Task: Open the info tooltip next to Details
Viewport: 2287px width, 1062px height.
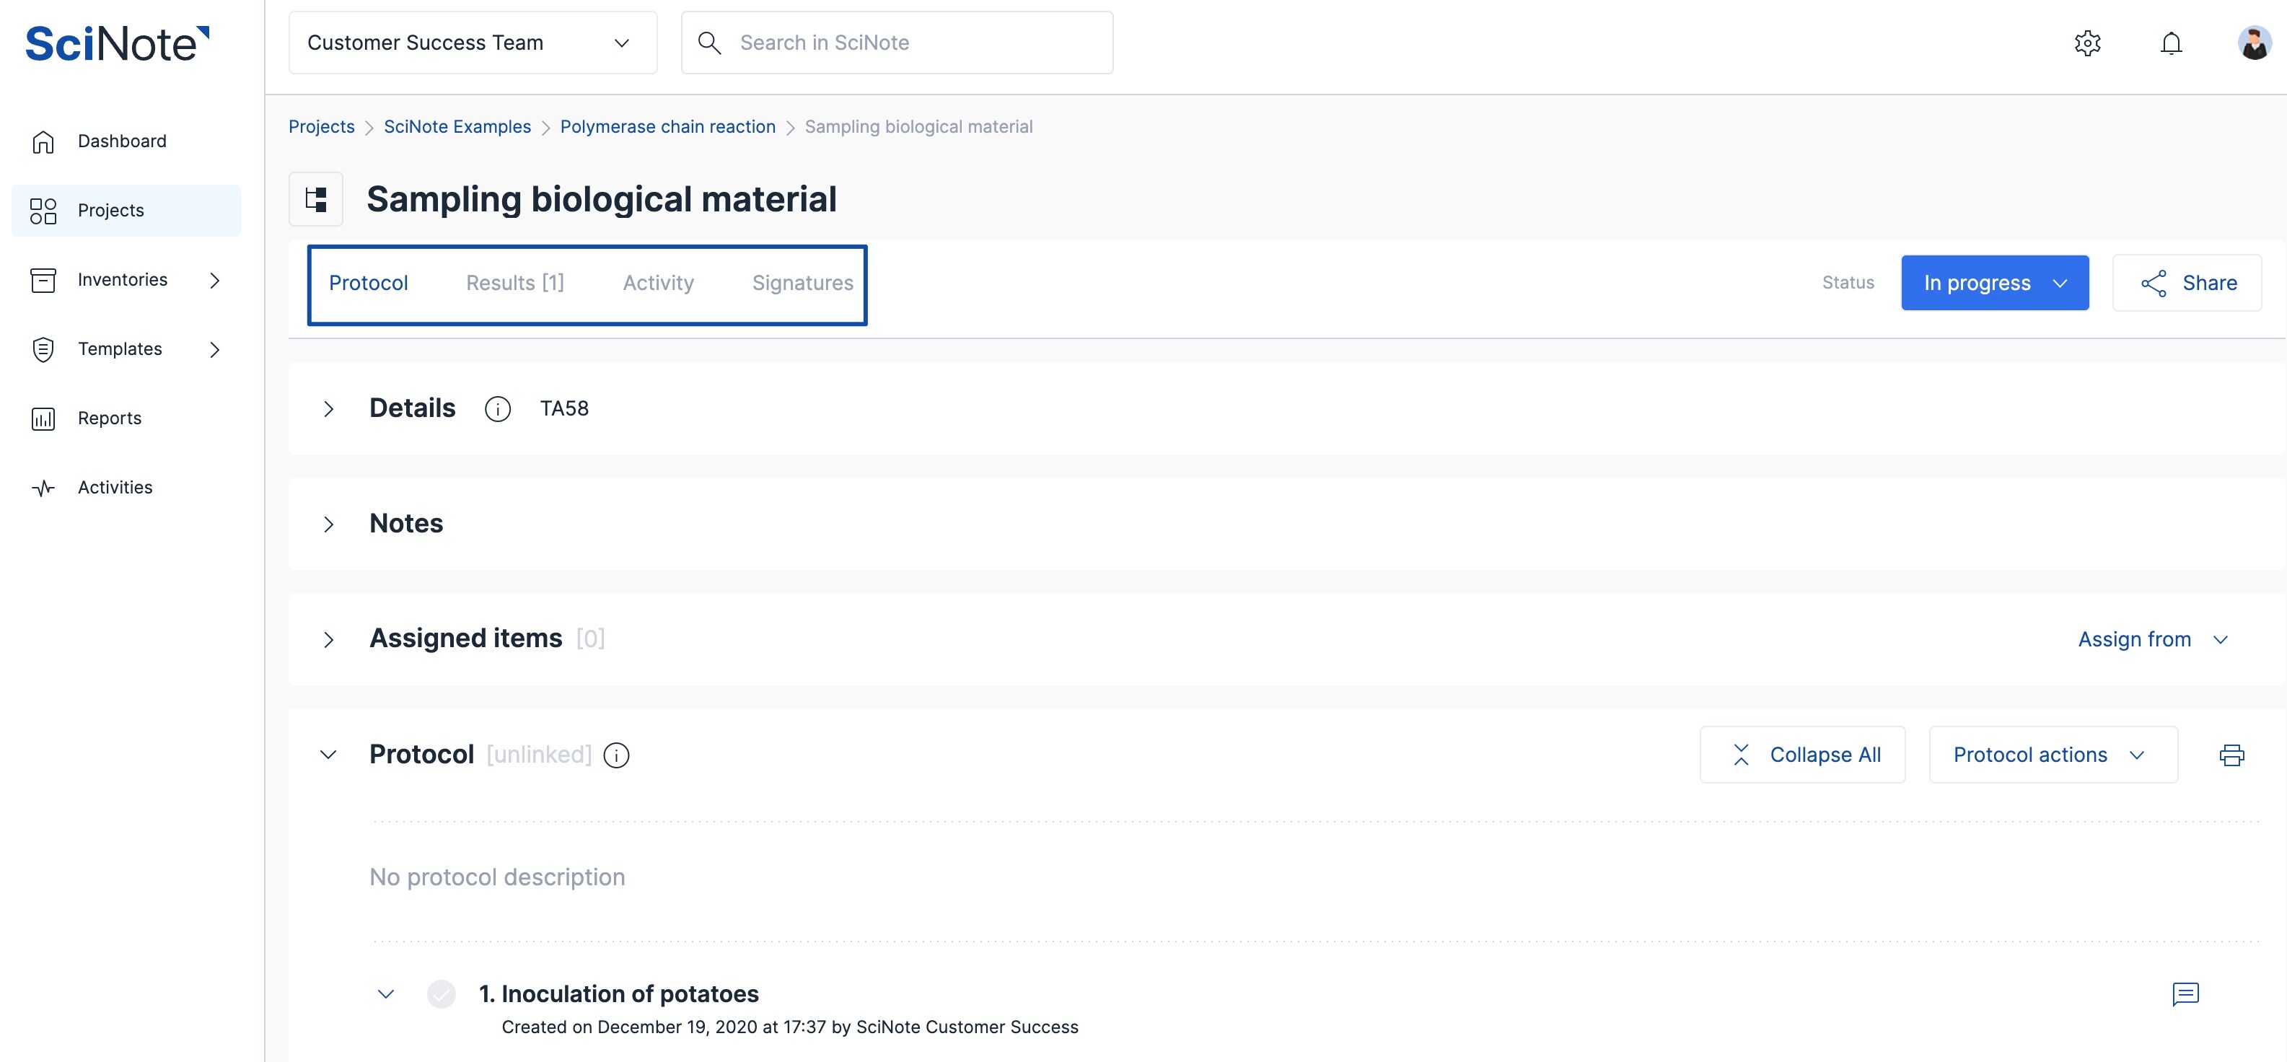Action: pyautogui.click(x=497, y=408)
